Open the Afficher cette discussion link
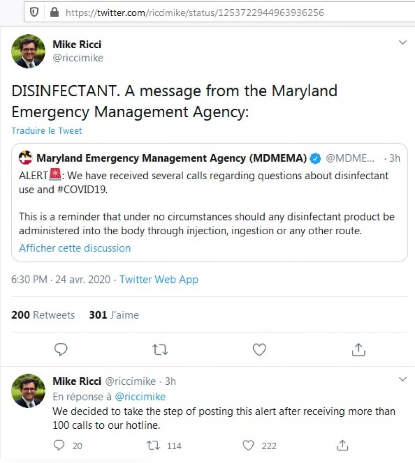 pyautogui.click(x=75, y=248)
